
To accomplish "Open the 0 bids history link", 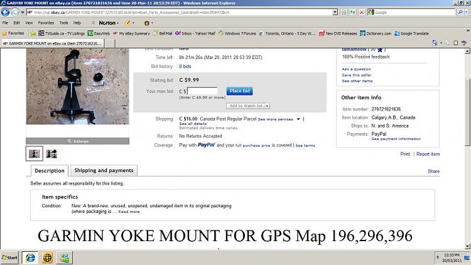I will tap(185, 67).
